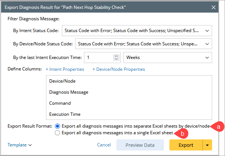The height and width of the screenshot is (156, 225).
Task: Open the Export button's dropdown arrow
Action: [207, 145]
